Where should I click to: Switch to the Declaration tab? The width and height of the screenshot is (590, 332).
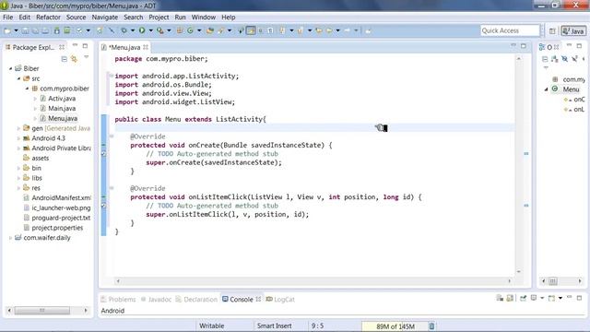(196, 299)
